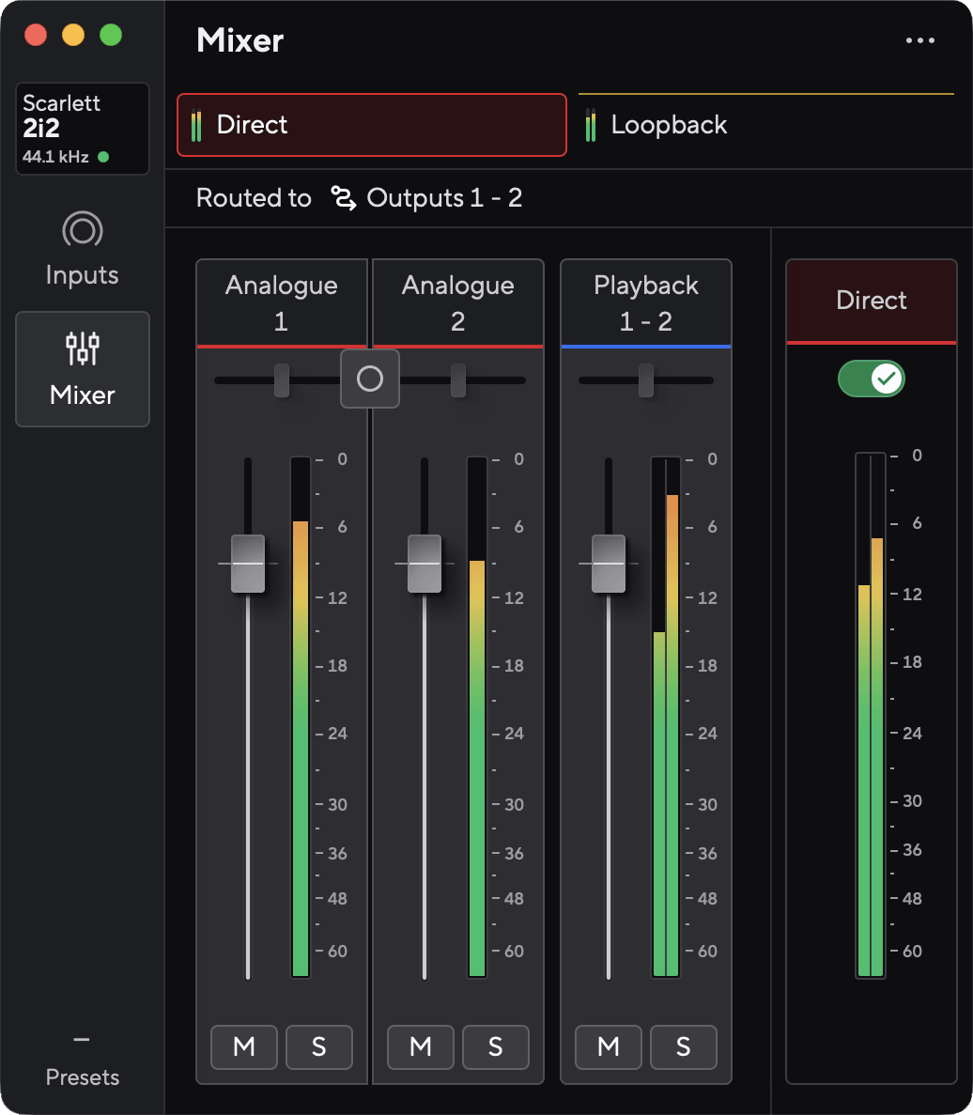Viewport: 973px width, 1115px height.
Task: Click the Playback 1 - 2 pan slider handle
Action: [x=646, y=380]
